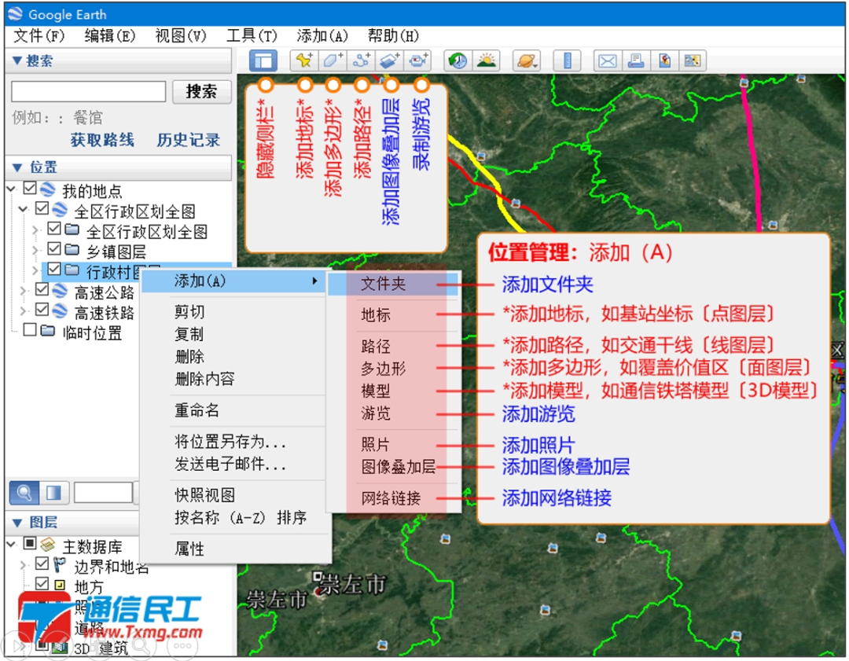Image resolution: width=849 pixels, height=661 pixels.
Task: Click the add placemark star icon
Action: pyautogui.click(x=303, y=61)
